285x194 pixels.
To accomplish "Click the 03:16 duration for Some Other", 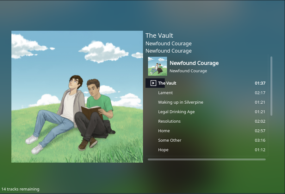I will tap(260, 140).
